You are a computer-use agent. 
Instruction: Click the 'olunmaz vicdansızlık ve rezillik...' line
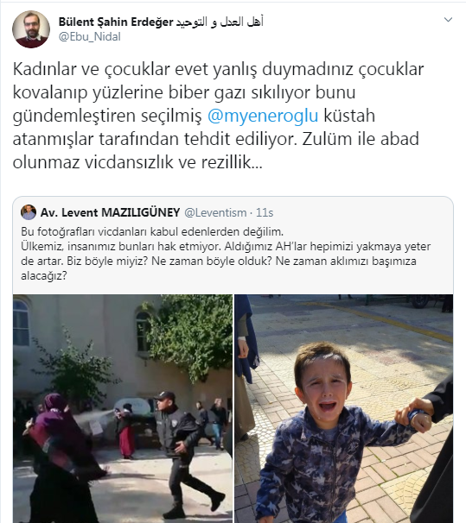pos(137,162)
